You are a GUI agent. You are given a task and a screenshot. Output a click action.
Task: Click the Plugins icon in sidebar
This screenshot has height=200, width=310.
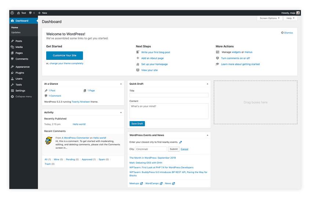pos(12,73)
